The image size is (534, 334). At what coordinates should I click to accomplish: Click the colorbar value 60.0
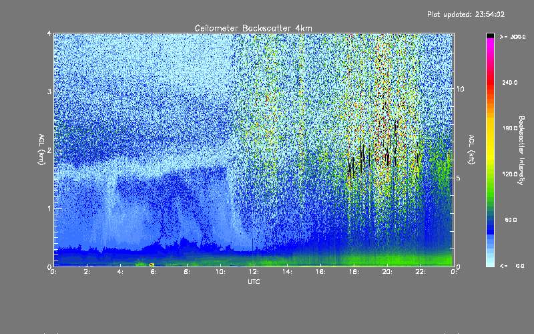(511, 220)
